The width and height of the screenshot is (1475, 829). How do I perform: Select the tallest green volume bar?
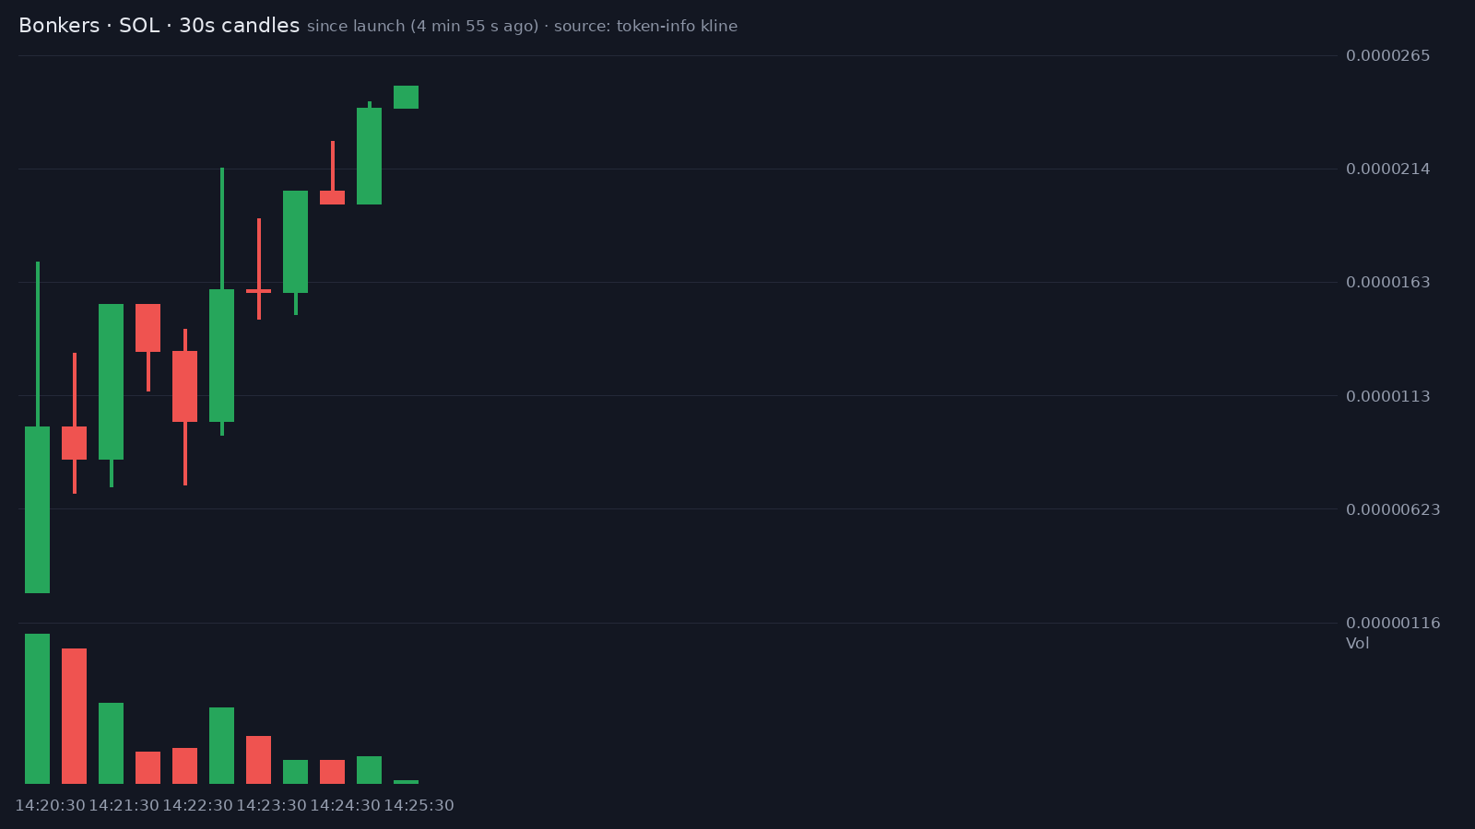[37, 708]
